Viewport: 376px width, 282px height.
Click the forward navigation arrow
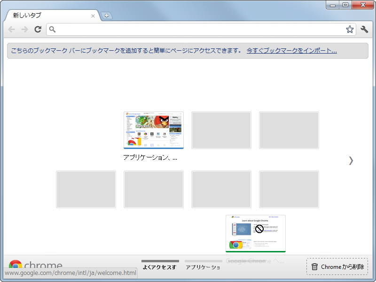(x=24, y=29)
